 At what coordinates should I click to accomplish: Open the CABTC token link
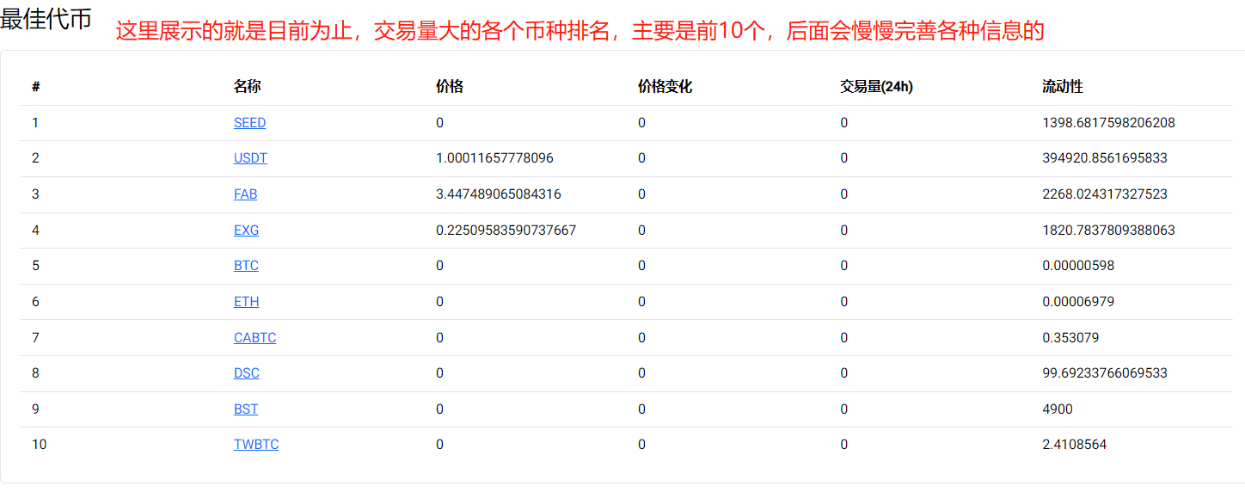[x=255, y=338]
